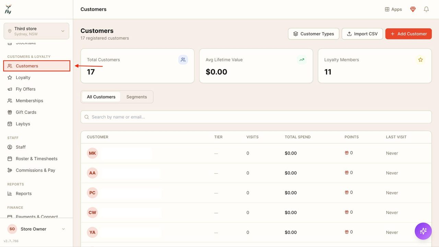
Task: Open Payments & Connect in sidebar
Action: tap(37, 216)
